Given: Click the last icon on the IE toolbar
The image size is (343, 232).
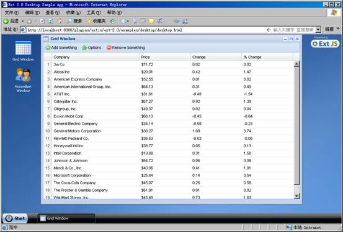Looking at the screenshot, I should point(185,21).
